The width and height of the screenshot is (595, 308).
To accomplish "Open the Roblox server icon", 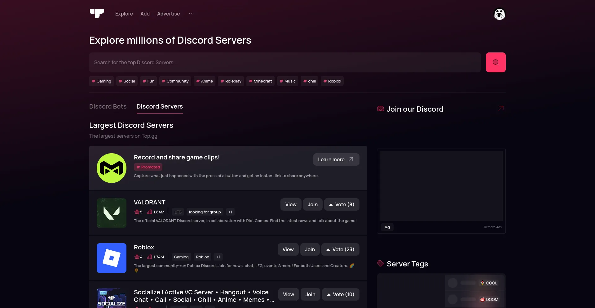I will (x=111, y=258).
